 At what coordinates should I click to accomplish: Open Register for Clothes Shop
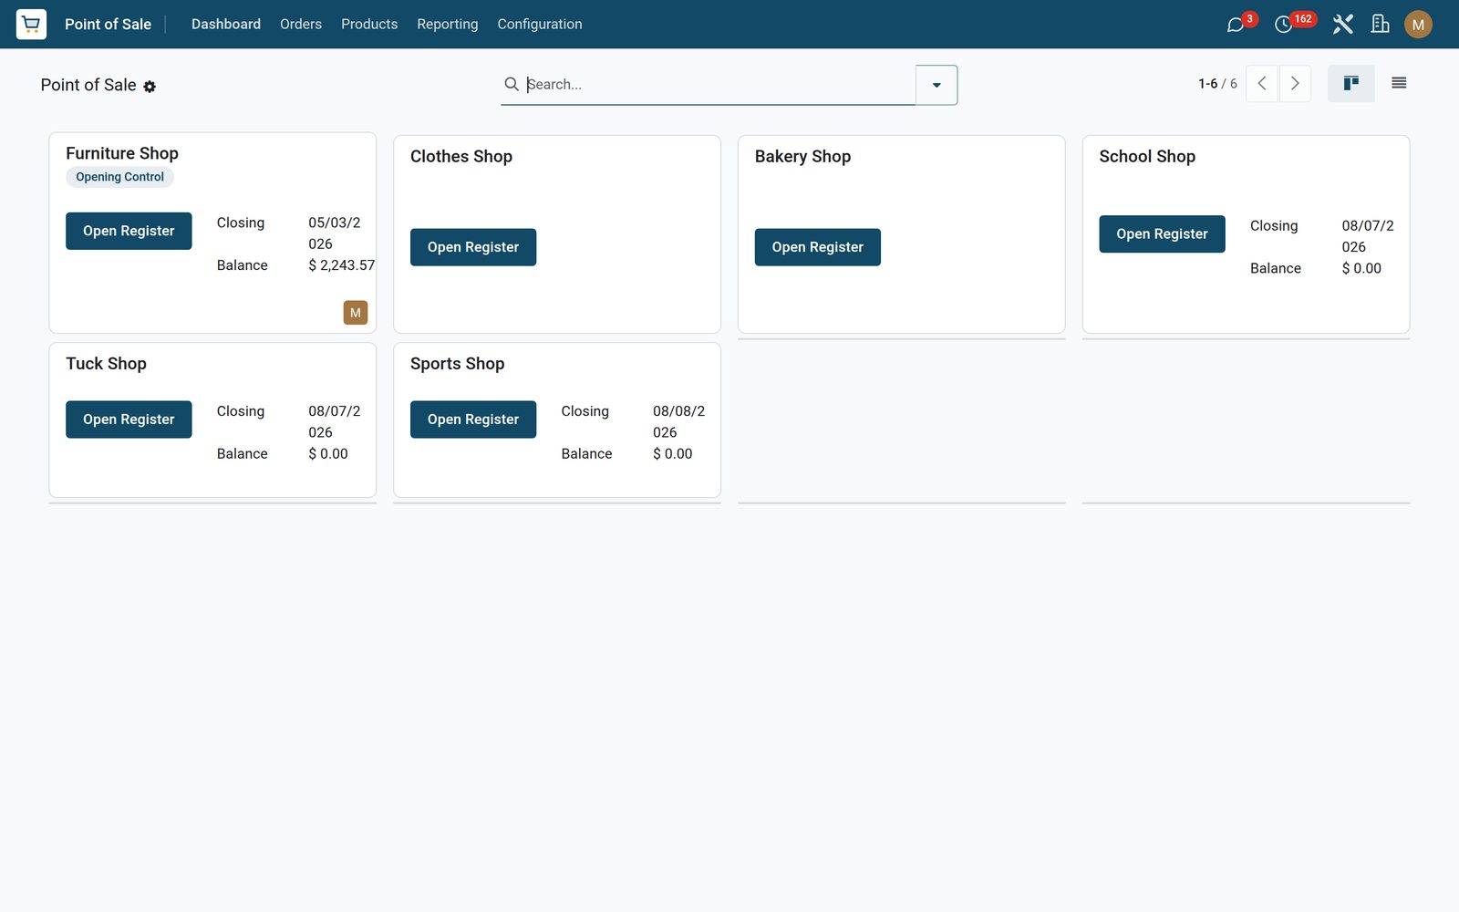pos(473,247)
